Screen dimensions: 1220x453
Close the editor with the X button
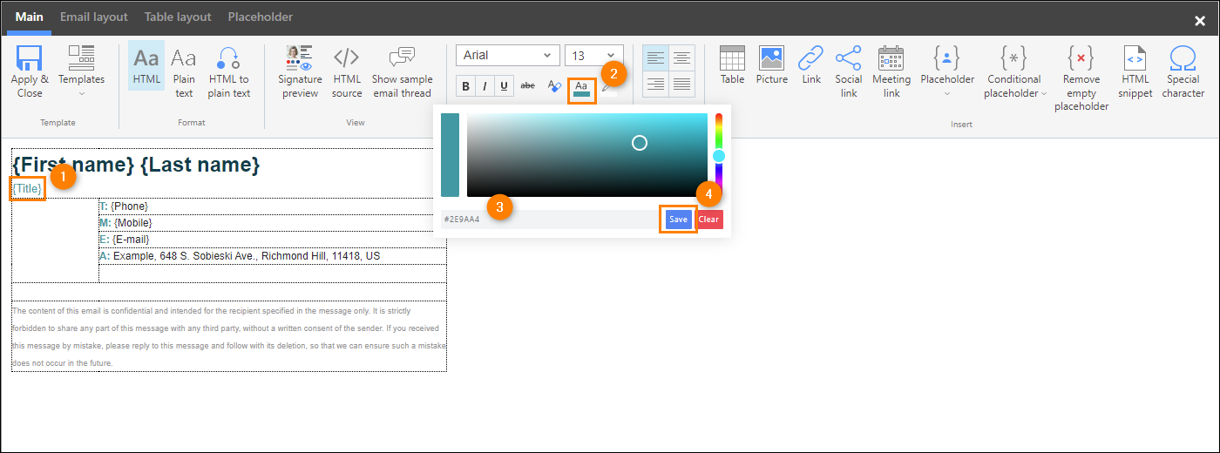(x=1200, y=21)
